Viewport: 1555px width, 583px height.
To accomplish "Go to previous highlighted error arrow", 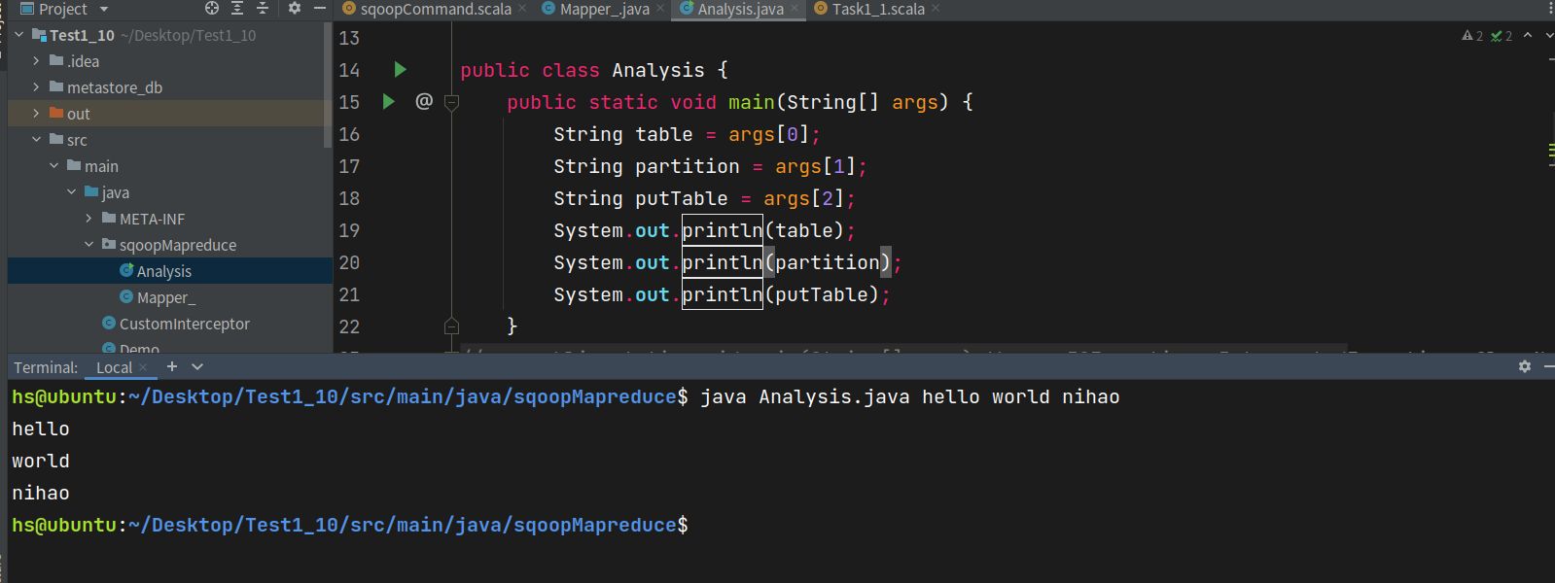I will tap(1528, 35).
